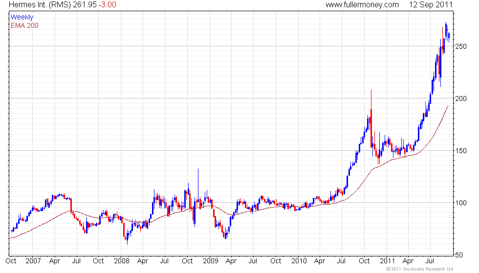
Task: Click the candle spike wick near 208
Action: [x=371, y=99]
